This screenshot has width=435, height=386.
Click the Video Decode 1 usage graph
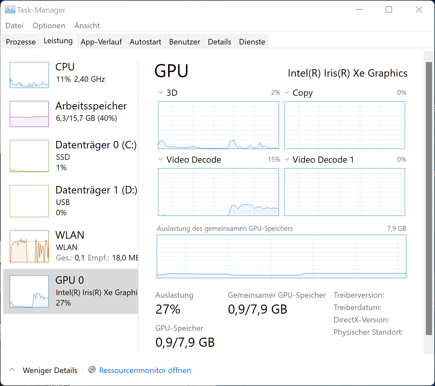click(345, 192)
